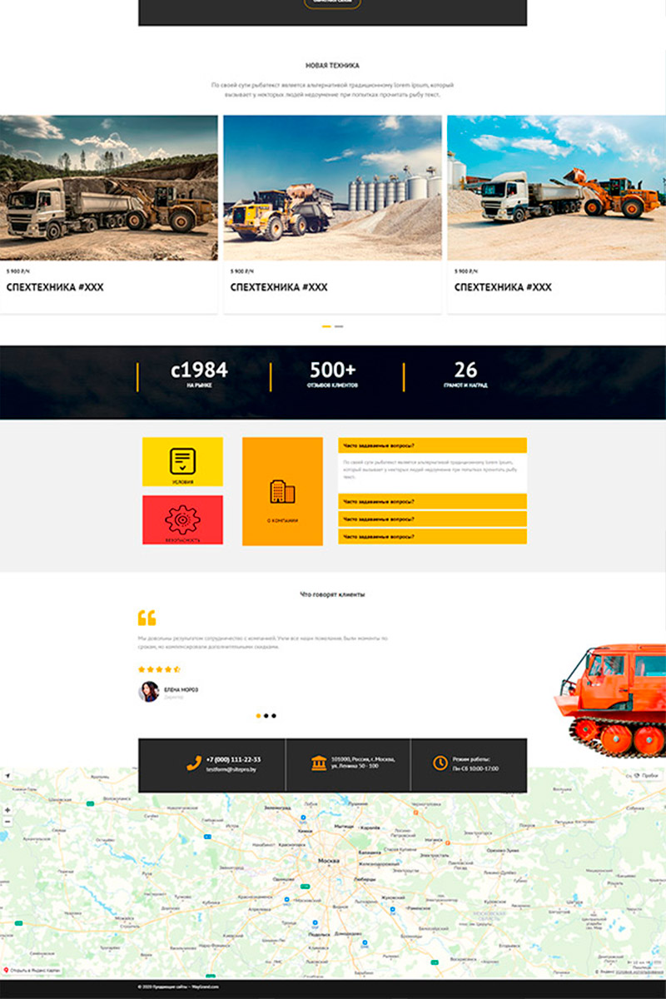Switch to second equipment carousel page indicator
666x999 pixels.
coord(339,326)
